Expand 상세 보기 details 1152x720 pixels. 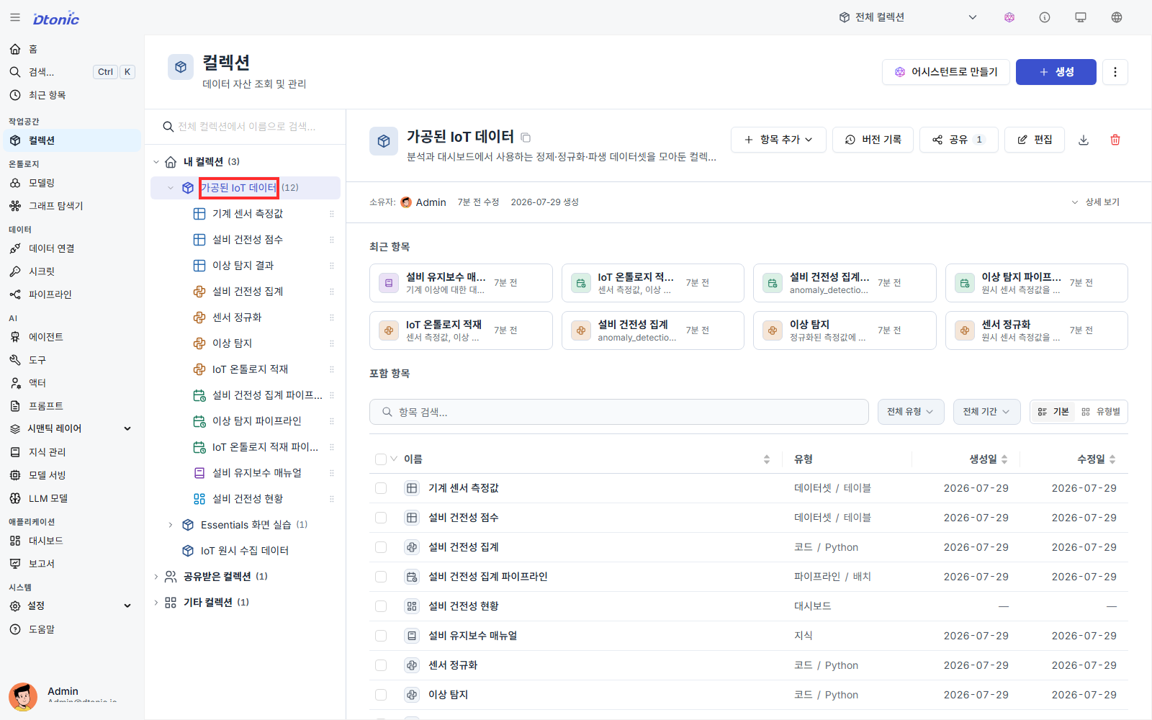1096,202
